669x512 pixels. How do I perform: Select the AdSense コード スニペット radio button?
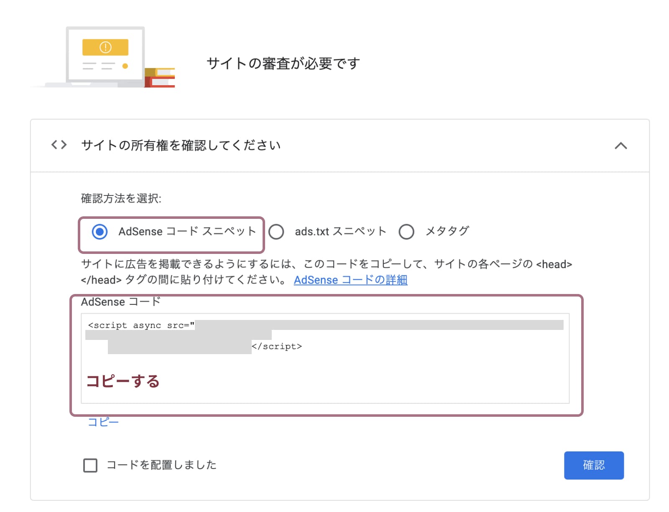pyautogui.click(x=100, y=231)
